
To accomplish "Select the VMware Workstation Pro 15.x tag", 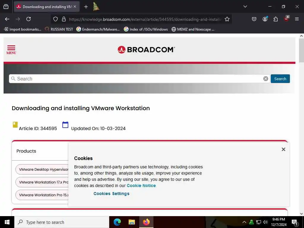I will coord(42,195).
